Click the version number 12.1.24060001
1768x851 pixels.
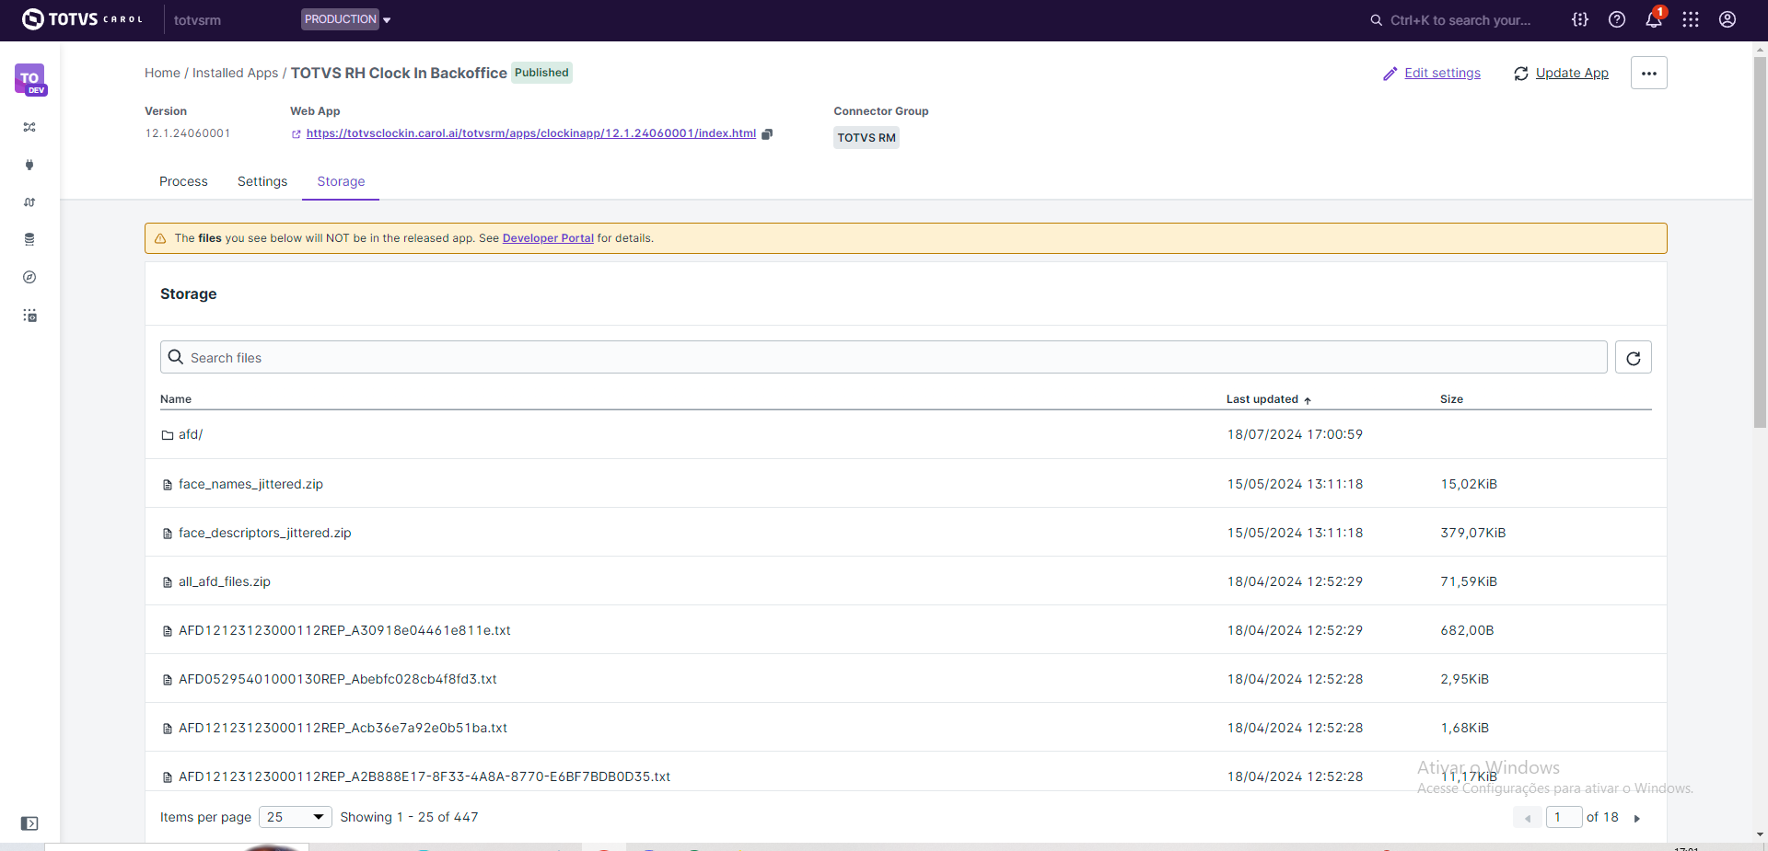coord(188,133)
